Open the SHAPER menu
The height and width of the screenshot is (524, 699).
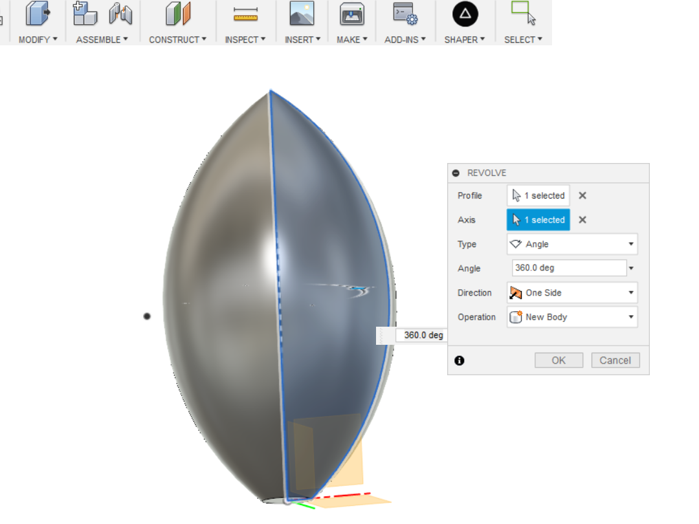tap(465, 39)
